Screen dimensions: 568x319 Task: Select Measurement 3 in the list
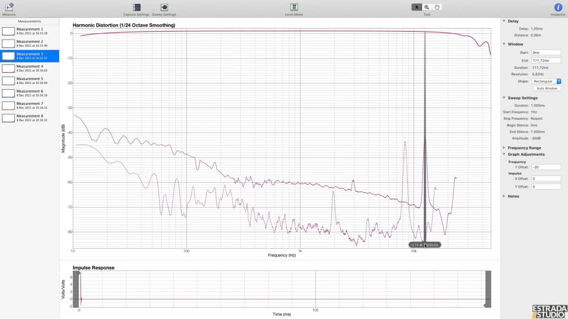pyautogui.click(x=30, y=56)
